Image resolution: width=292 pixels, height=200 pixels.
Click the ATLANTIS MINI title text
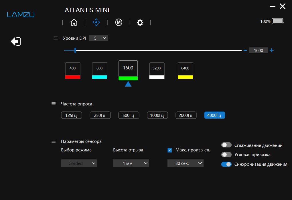(x=87, y=10)
